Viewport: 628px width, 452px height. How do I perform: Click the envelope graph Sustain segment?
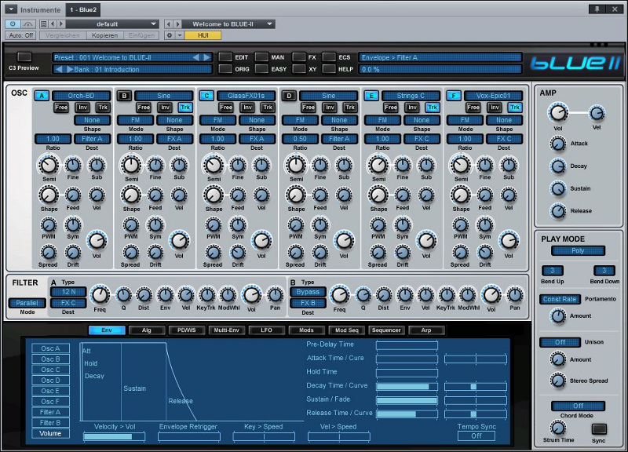144,381
